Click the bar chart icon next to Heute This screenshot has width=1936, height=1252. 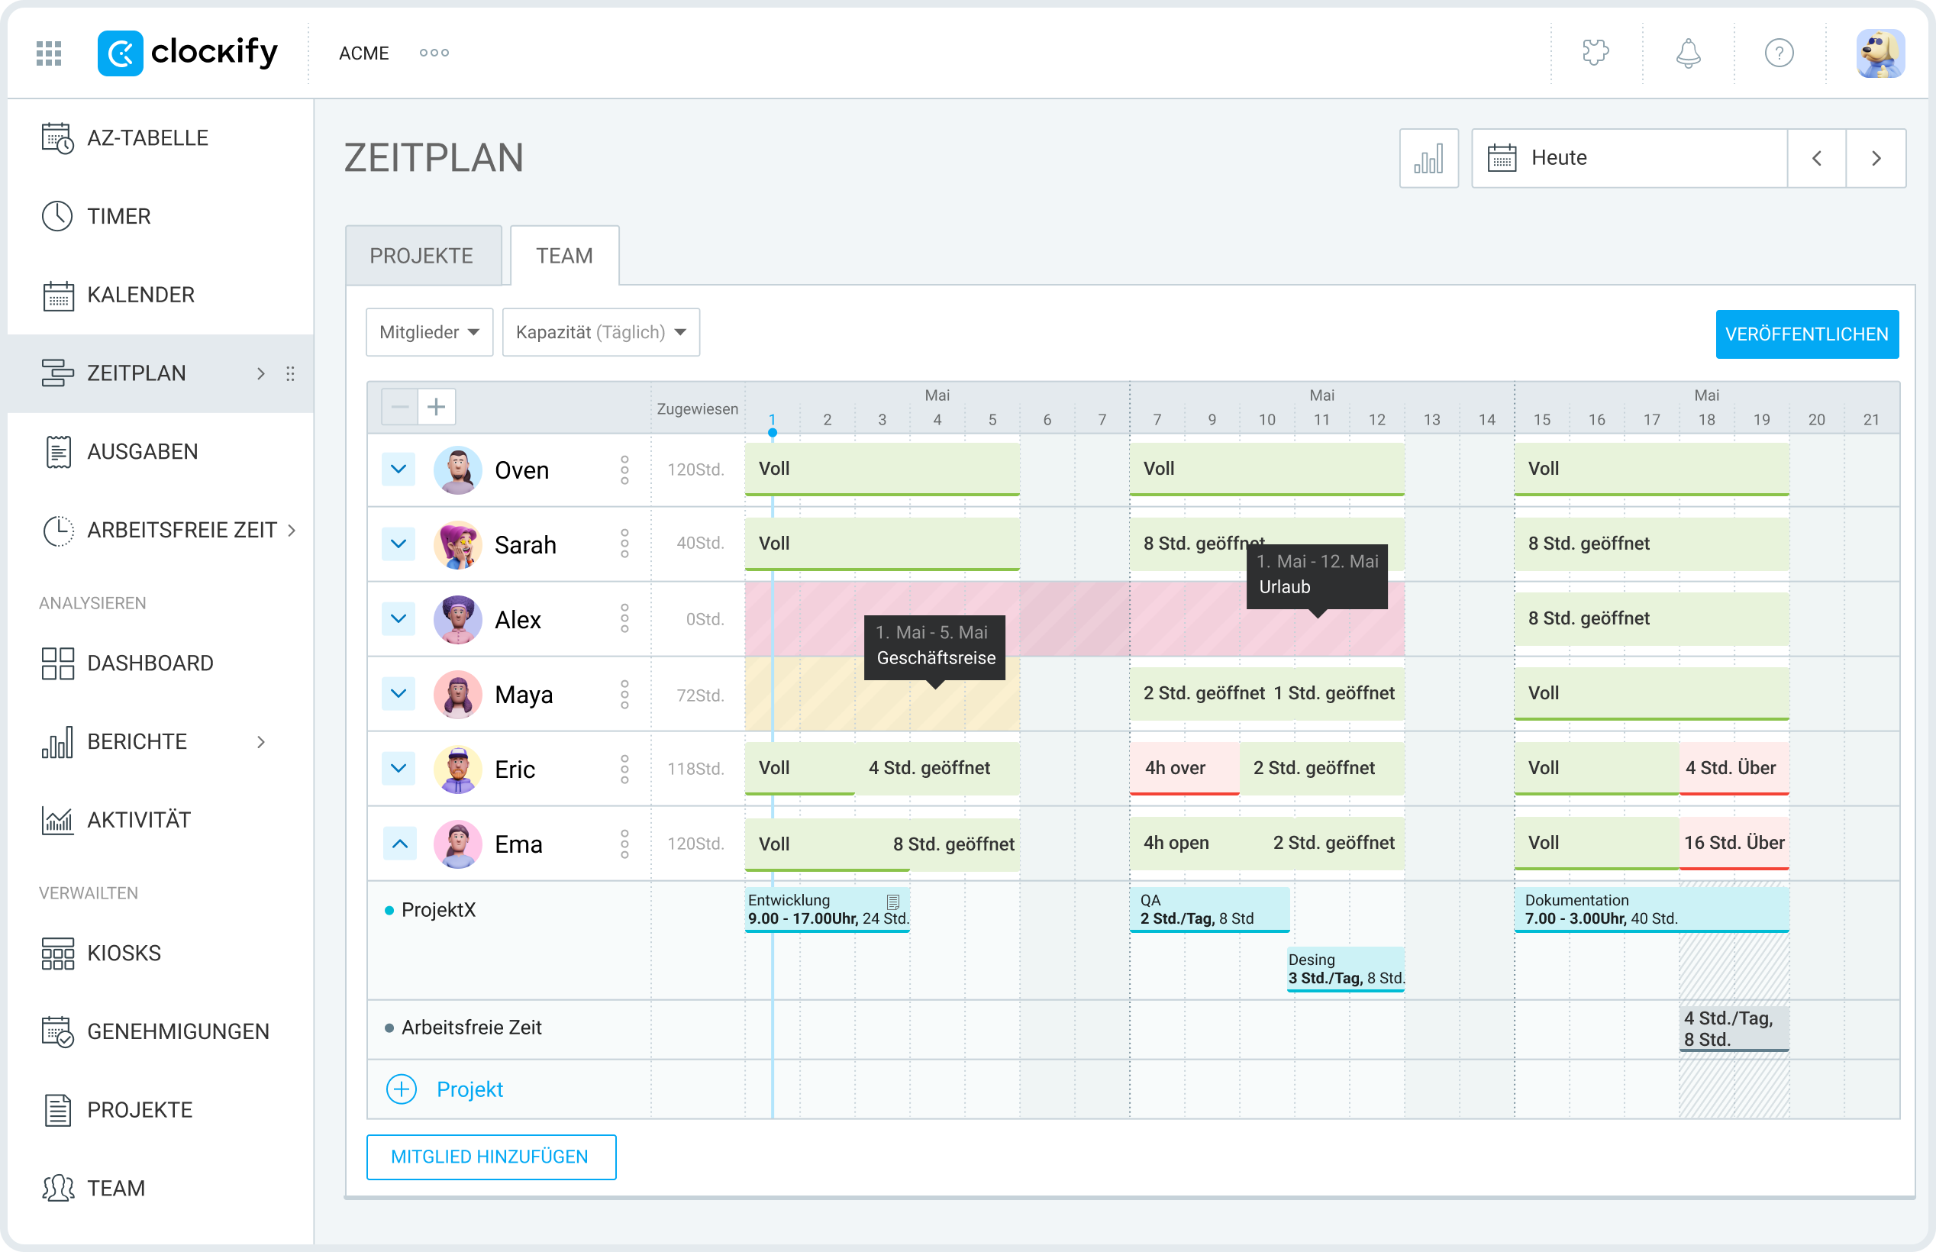click(1428, 158)
